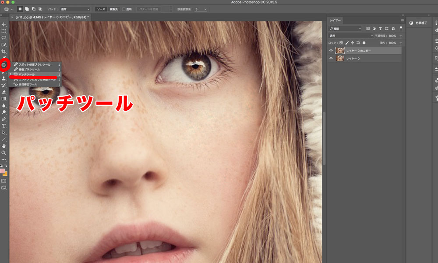Select the Gradient tool
438x263 pixels.
pyautogui.click(x=4, y=98)
